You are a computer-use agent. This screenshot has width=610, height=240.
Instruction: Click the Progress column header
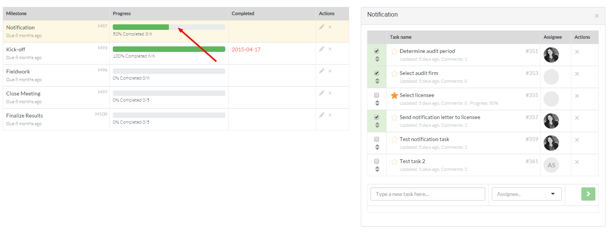point(122,14)
